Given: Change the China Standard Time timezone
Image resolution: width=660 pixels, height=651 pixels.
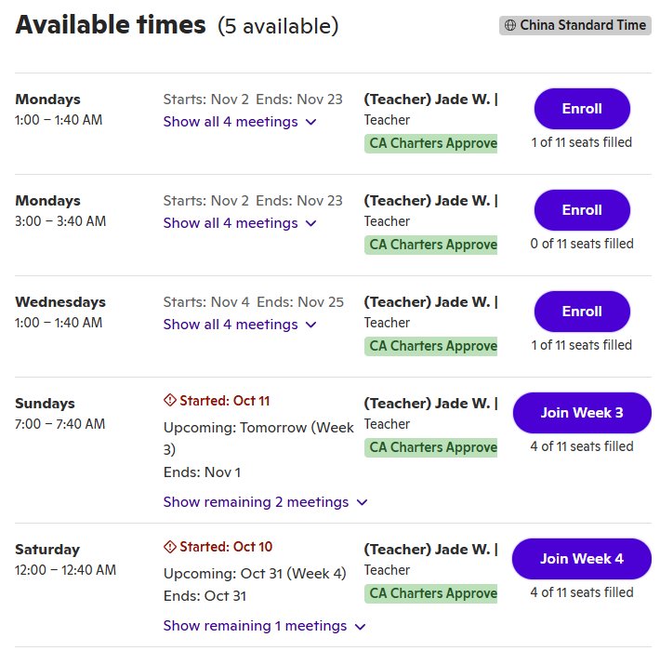Looking at the screenshot, I should click(x=575, y=25).
